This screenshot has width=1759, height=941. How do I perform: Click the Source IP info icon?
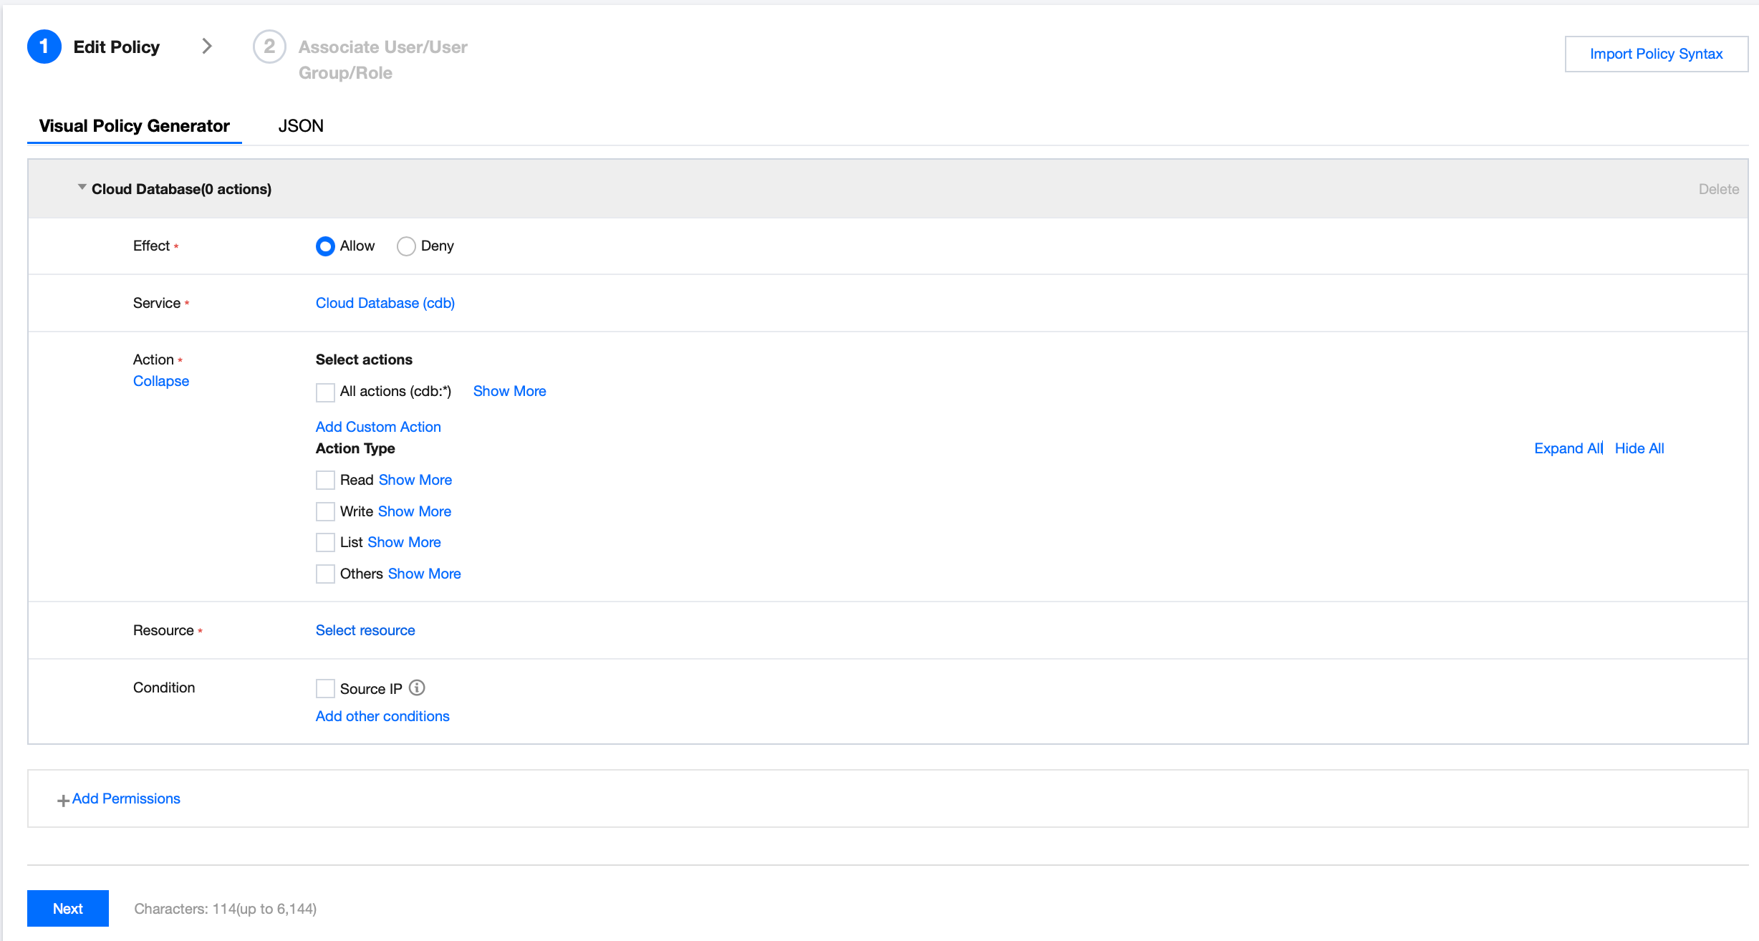[417, 687]
